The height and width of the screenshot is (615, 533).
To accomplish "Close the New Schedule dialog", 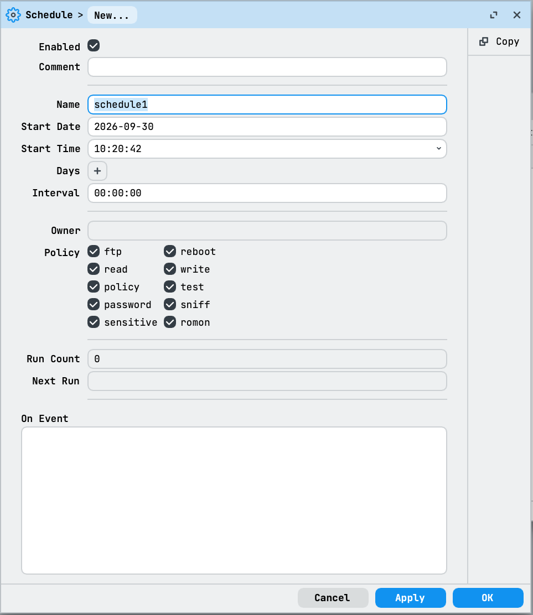I will (x=517, y=15).
